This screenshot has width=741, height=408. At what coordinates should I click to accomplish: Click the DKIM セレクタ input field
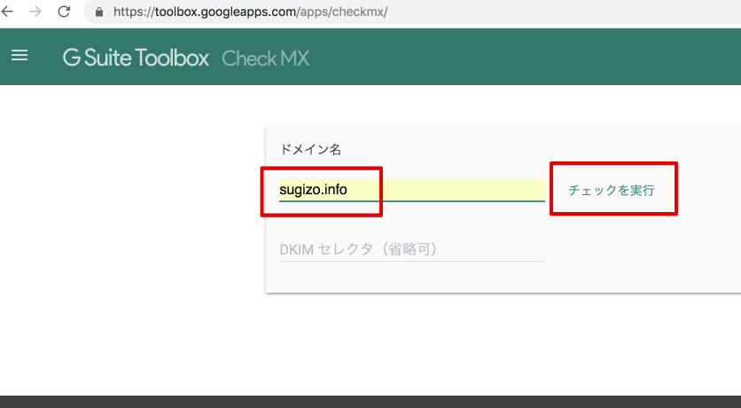pyautogui.click(x=411, y=249)
